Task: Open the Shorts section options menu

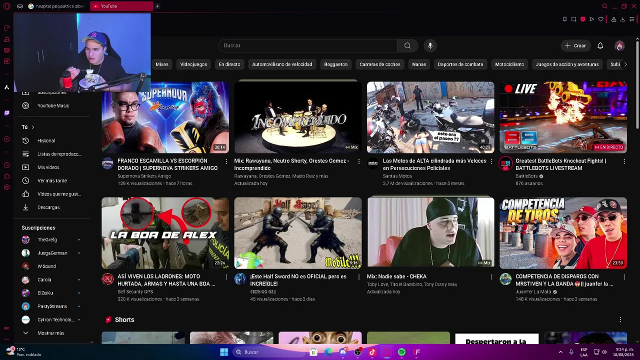Action: (620, 319)
